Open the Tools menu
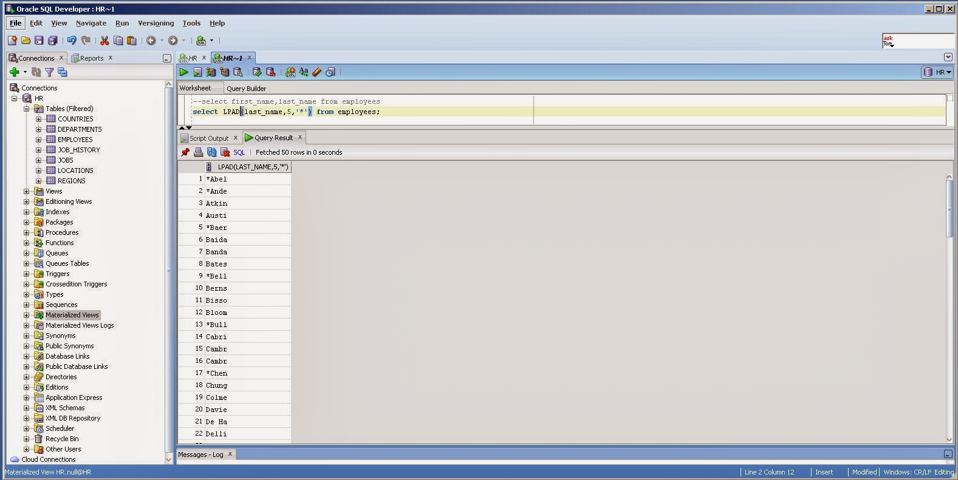Image resolution: width=958 pixels, height=480 pixels. point(191,23)
